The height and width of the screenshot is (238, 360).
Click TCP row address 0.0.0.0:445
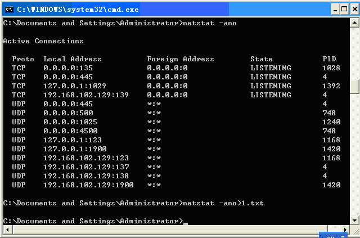tap(68, 77)
